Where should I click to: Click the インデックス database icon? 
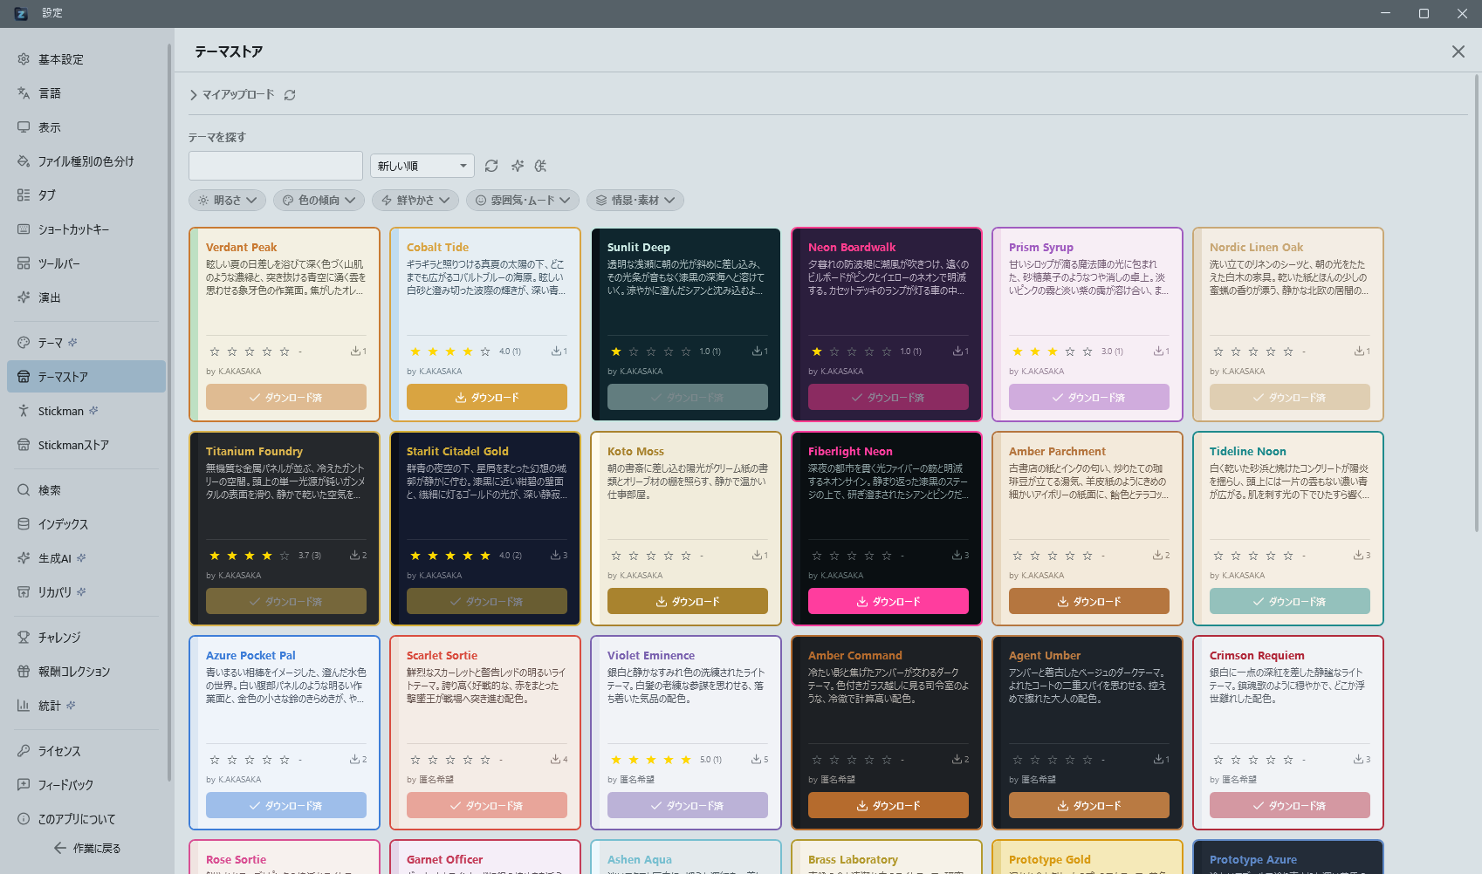[x=24, y=524]
